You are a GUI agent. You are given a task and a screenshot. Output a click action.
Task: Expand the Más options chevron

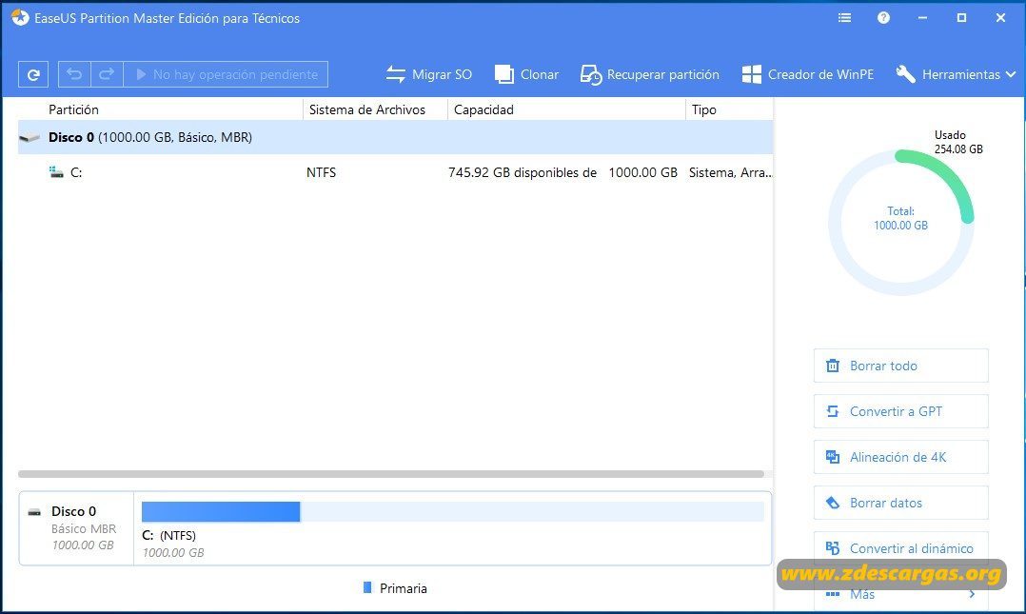(x=972, y=594)
